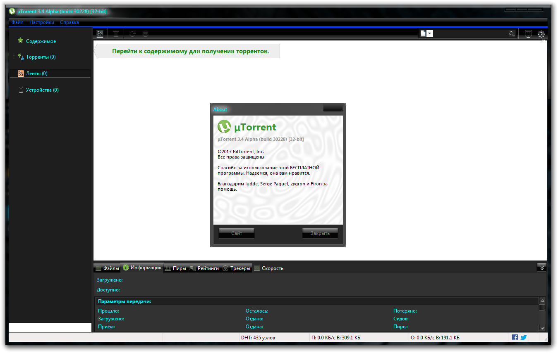Image resolution: width=558 pixels, height=353 pixels.
Task: Click the circular arrow Start toolbar icon
Action: click(x=132, y=34)
